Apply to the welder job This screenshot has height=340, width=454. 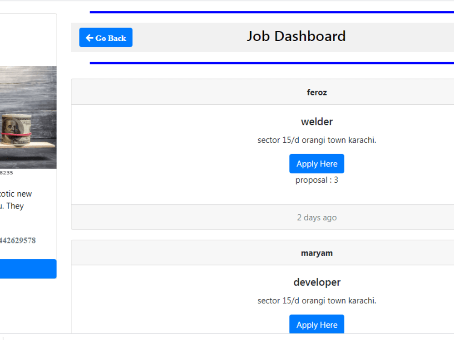pyautogui.click(x=316, y=164)
